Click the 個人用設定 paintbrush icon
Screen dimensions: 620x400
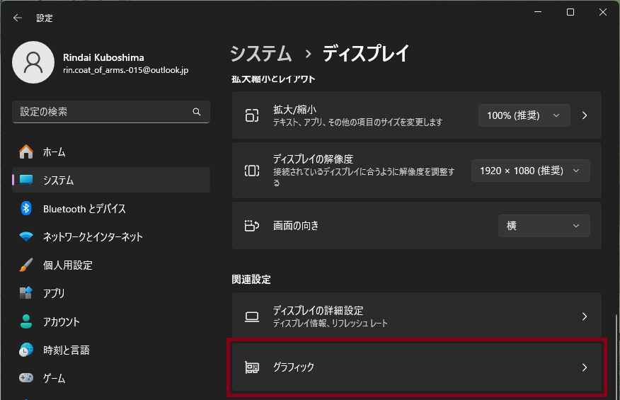[x=26, y=265]
